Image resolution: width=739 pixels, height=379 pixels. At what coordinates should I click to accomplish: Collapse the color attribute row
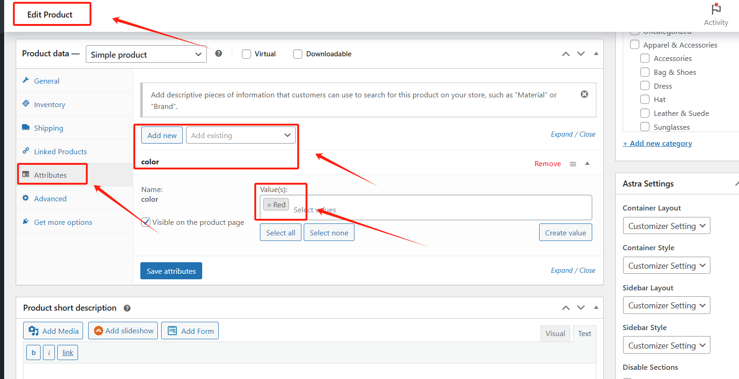click(587, 163)
